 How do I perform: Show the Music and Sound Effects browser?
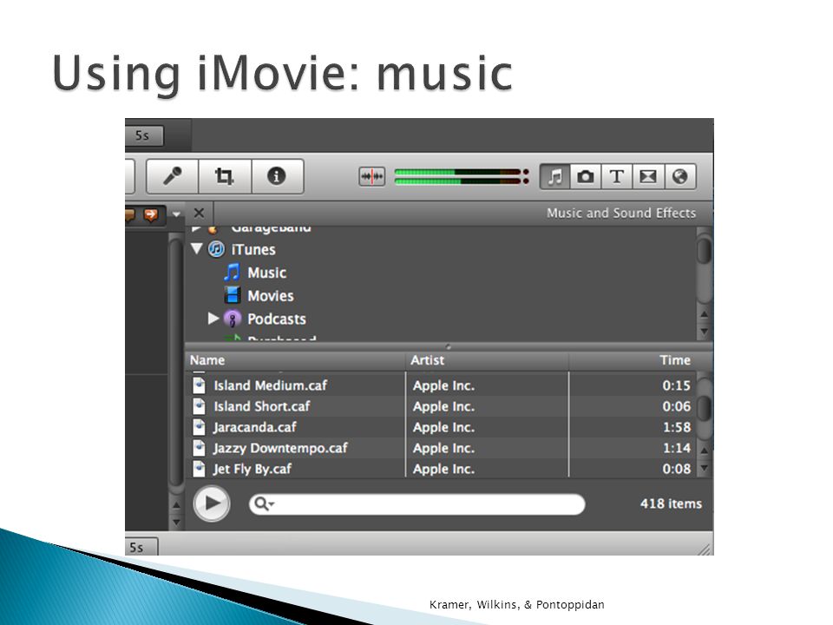pyautogui.click(x=554, y=176)
